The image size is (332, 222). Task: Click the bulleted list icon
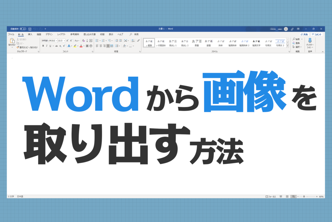point(97,40)
